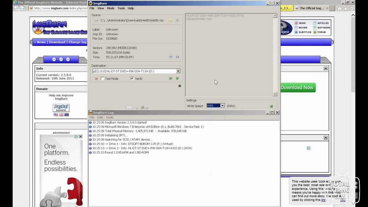Enable the Test Mode checkbox

(102, 78)
